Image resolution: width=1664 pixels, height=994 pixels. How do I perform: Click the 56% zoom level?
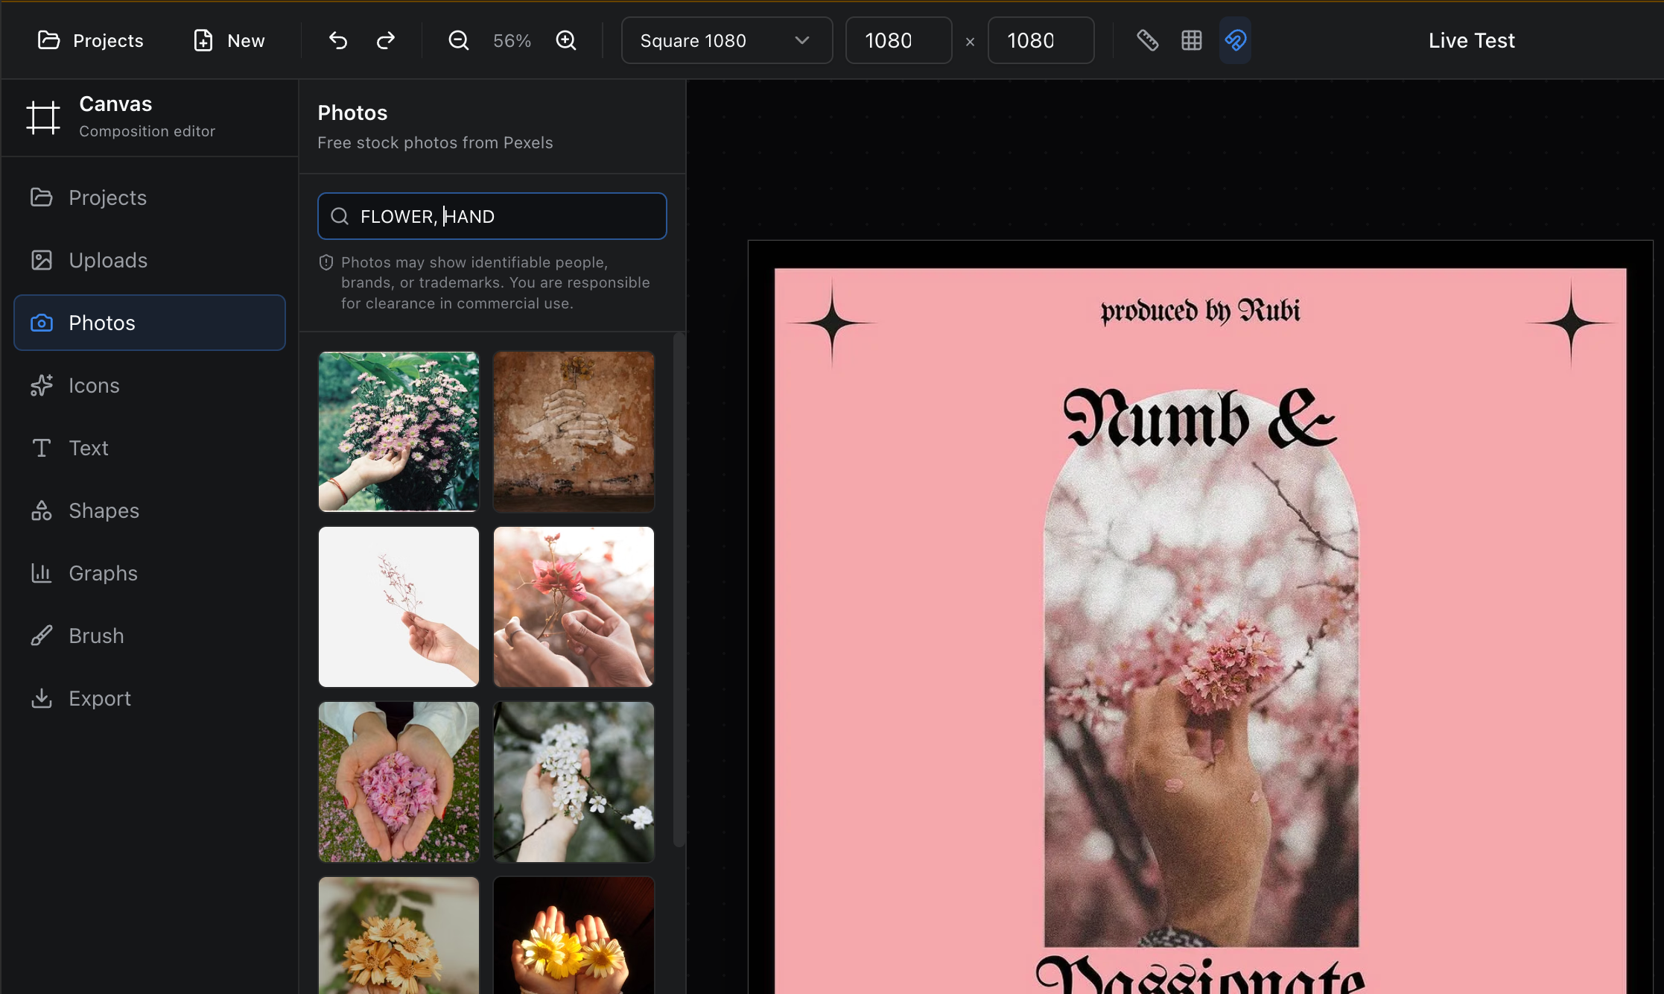tap(512, 40)
